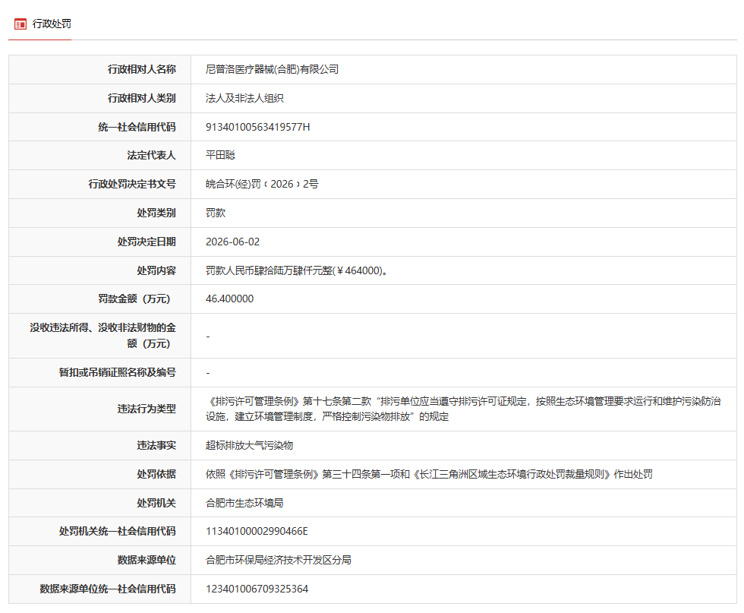Image resolution: width=744 pixels, height=613 pixels.
Task: Click penalty type value 罚款
Action: click(216, 213)
